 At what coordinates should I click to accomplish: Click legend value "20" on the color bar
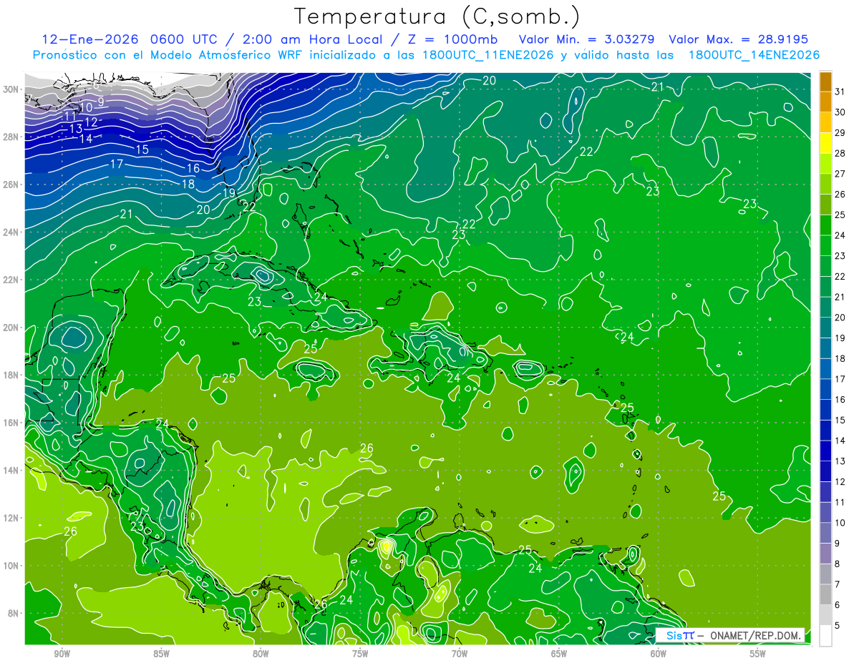pyautogui.click(x=840, y=318)
